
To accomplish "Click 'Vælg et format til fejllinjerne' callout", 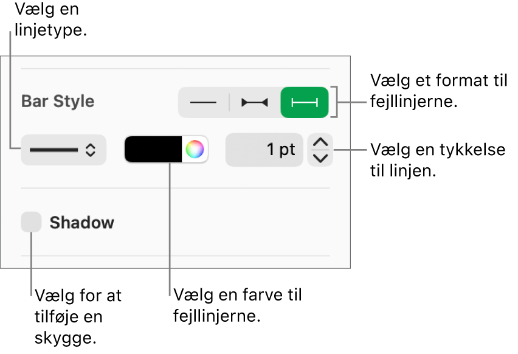I will 439,91.
